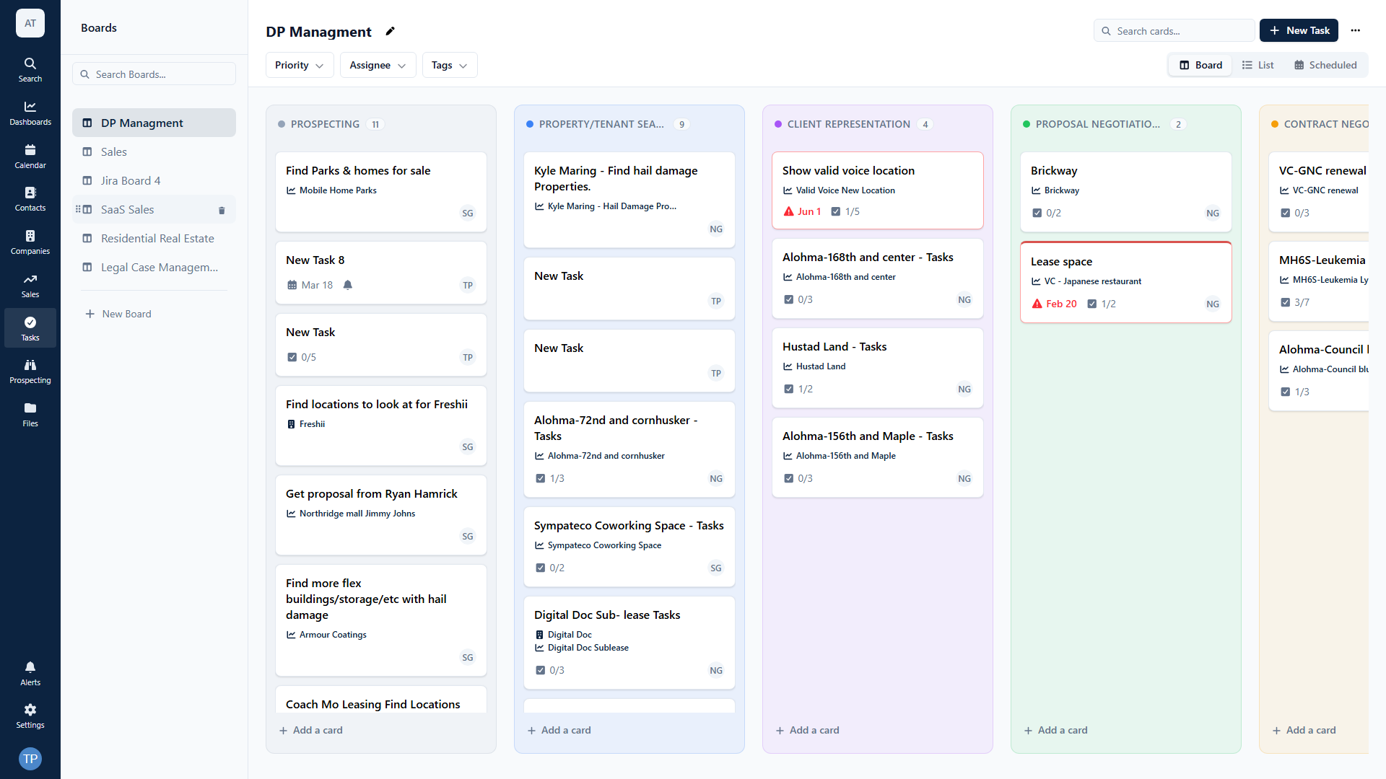Open Prospecting binoculars icon
1386x779 pixels.
coord(30,371)
